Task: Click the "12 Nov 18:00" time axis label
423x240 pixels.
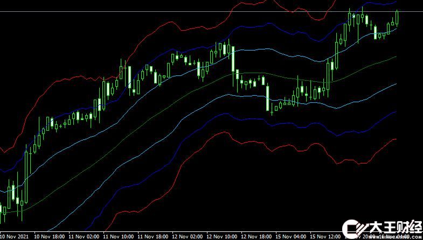Action: tap(257, 236)
